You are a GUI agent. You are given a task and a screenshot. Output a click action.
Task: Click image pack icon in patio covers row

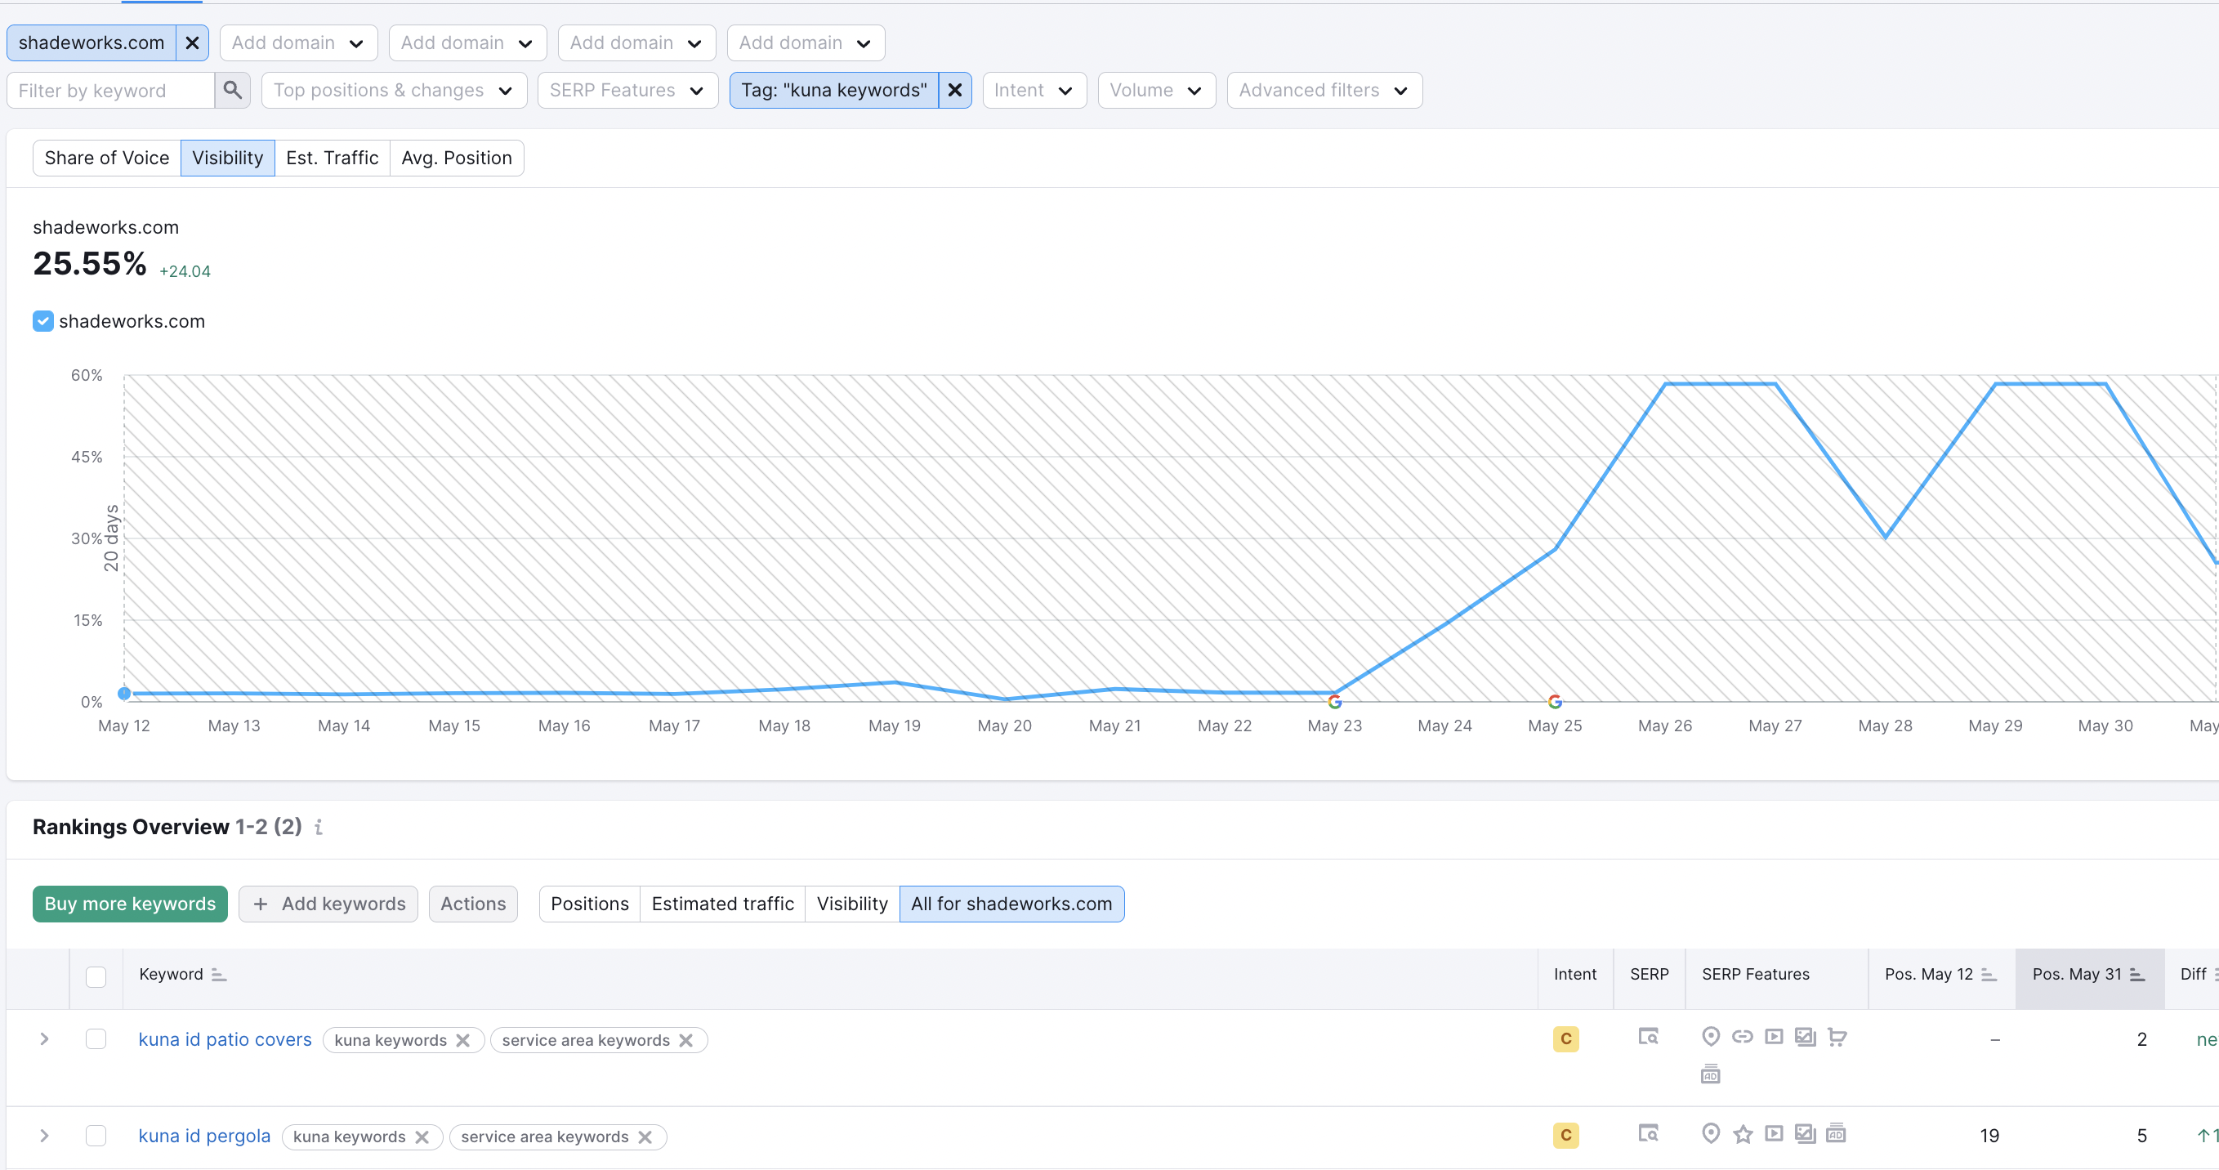pyautogui.click(x=1806, y=1037)
